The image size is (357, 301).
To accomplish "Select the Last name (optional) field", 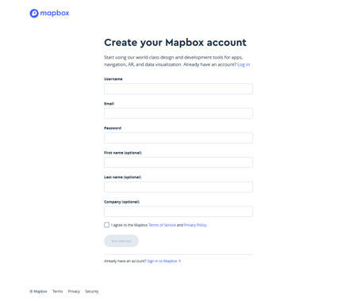I will [178, 187].
